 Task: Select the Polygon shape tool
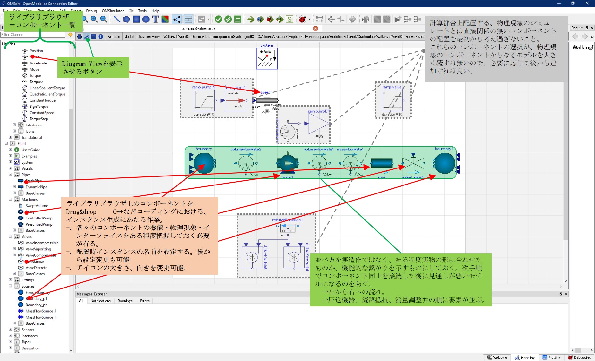point(127,19)
